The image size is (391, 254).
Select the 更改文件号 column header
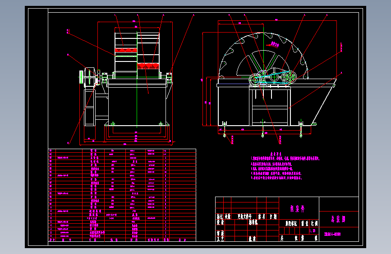click(244, 216)
